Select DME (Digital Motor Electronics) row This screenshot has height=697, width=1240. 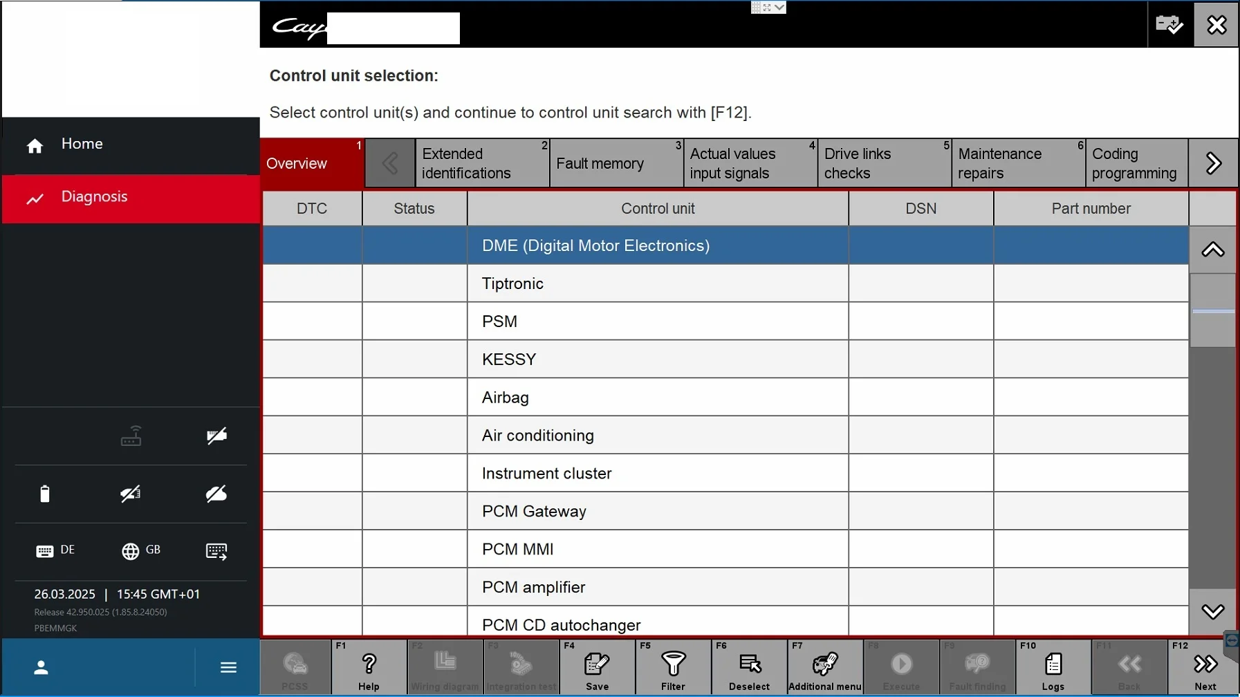click(725, 245)
